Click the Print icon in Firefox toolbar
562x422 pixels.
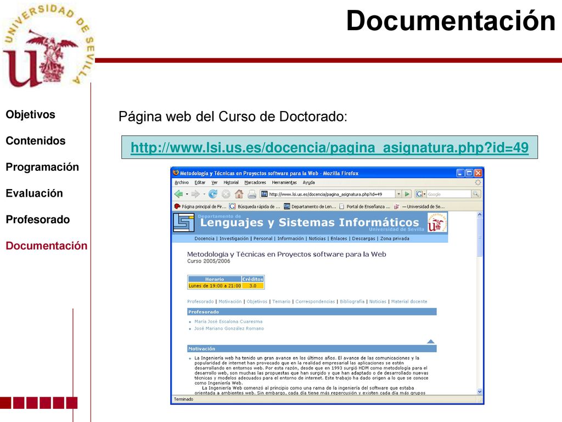[252, 194]
